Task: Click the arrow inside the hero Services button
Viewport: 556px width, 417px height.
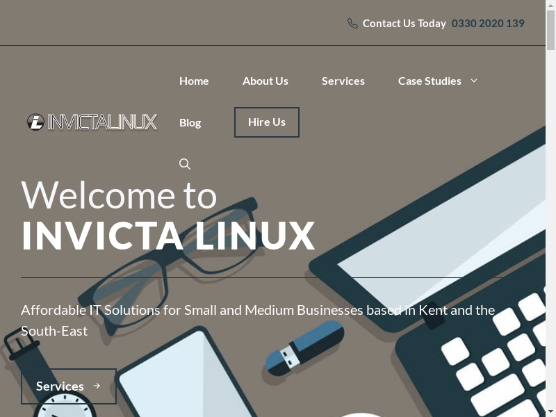Action: (x=97, y=386)
